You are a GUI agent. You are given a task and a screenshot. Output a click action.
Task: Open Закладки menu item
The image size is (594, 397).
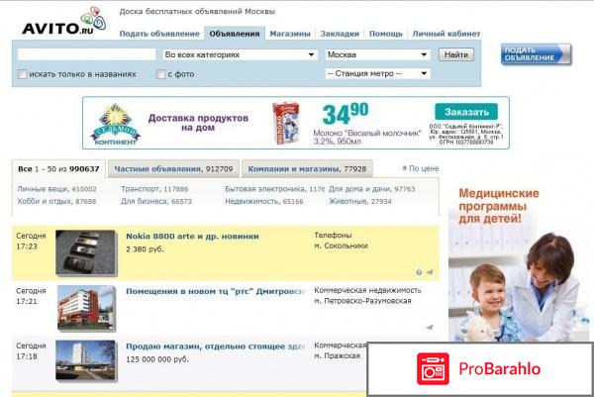(x=340, y=34)
